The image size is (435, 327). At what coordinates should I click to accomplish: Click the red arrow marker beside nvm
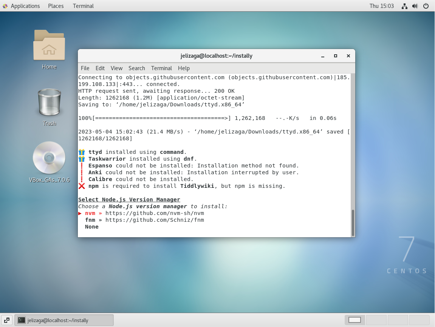pyautogui.click(x=80, y=213)
